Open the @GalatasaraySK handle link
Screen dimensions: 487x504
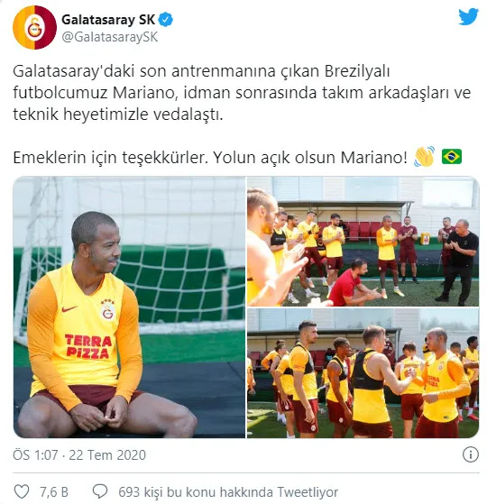tap(110, 37)
